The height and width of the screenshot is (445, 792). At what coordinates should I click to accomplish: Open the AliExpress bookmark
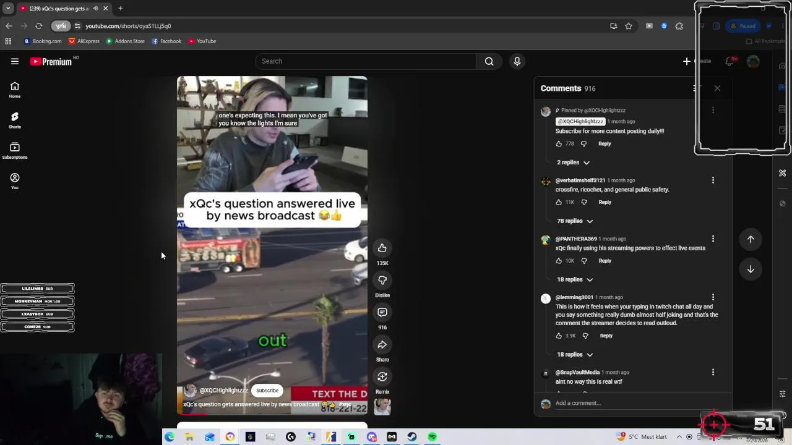(84, 41)
